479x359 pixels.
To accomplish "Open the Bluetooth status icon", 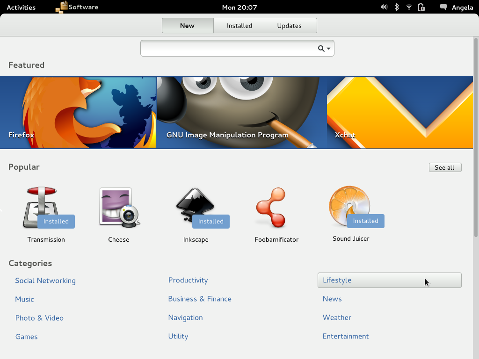I will [397, 7].
